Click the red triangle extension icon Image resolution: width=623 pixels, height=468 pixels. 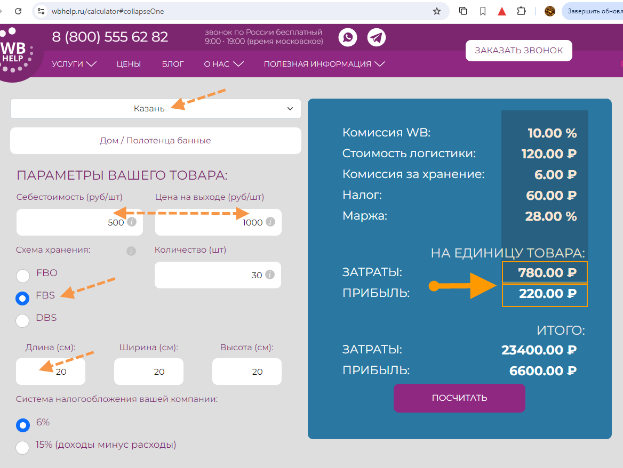tap(502, 11)
